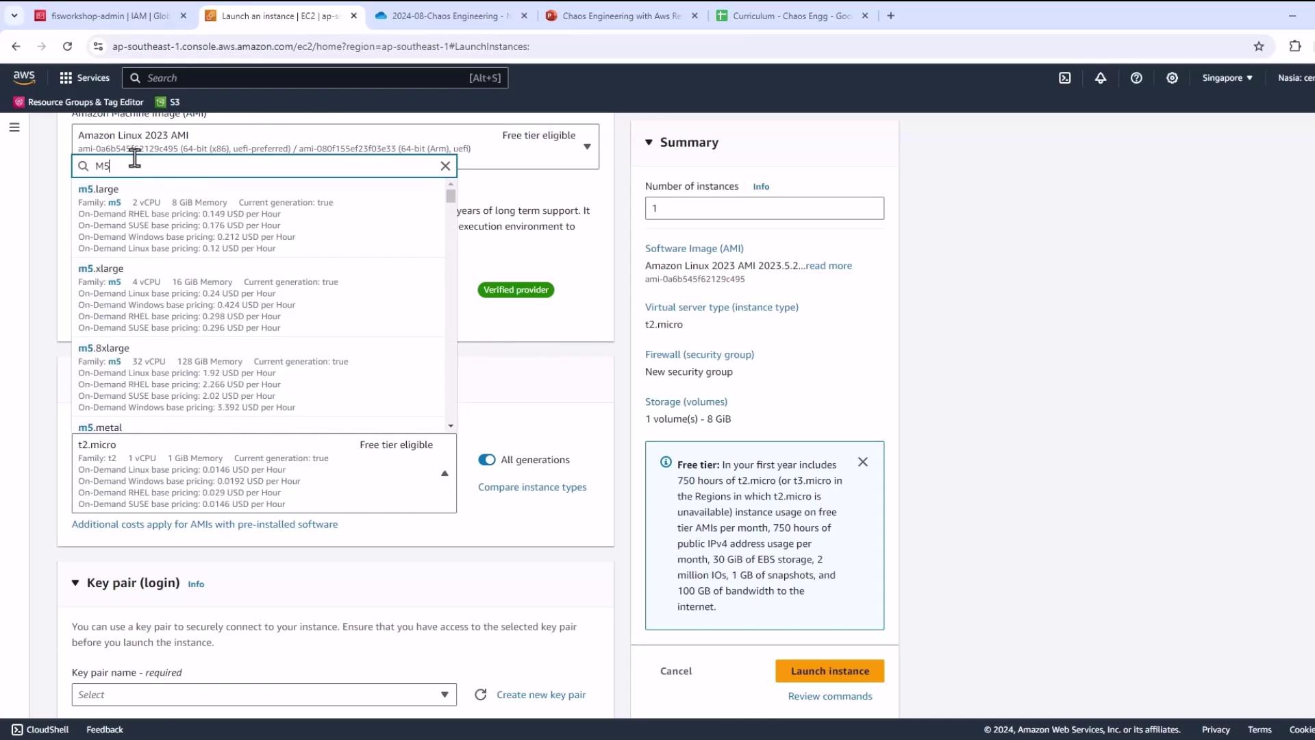The image size is (1315, 740).
Task: Open the browser tab search dropdown
Action: [x=14, y=16]
